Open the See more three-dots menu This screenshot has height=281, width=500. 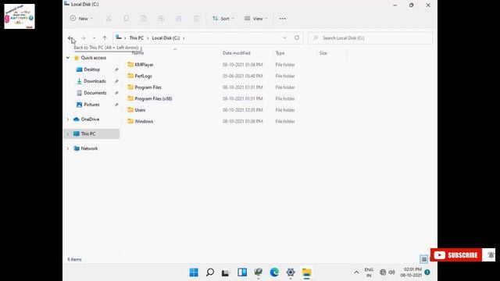click(x=283, y=19)
